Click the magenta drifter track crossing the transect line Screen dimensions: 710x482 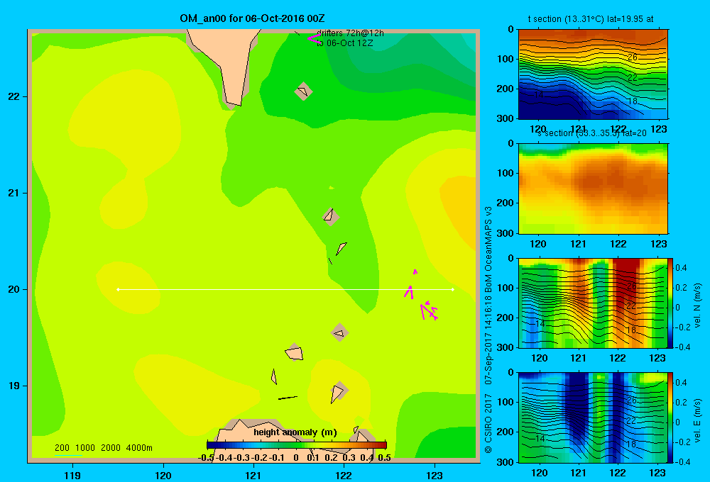pos(409,293)
